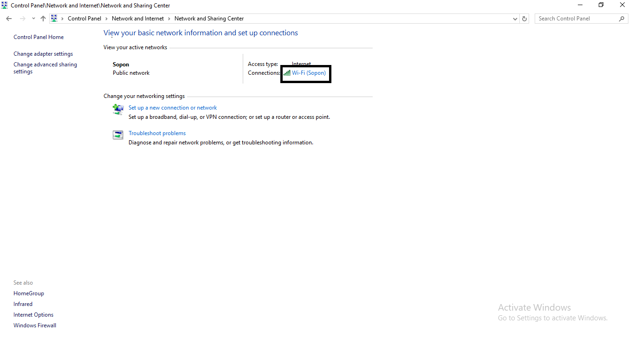Select the Control Panel breadcrumb
This screenshot has width=634, height=338.
coord(84,19)
